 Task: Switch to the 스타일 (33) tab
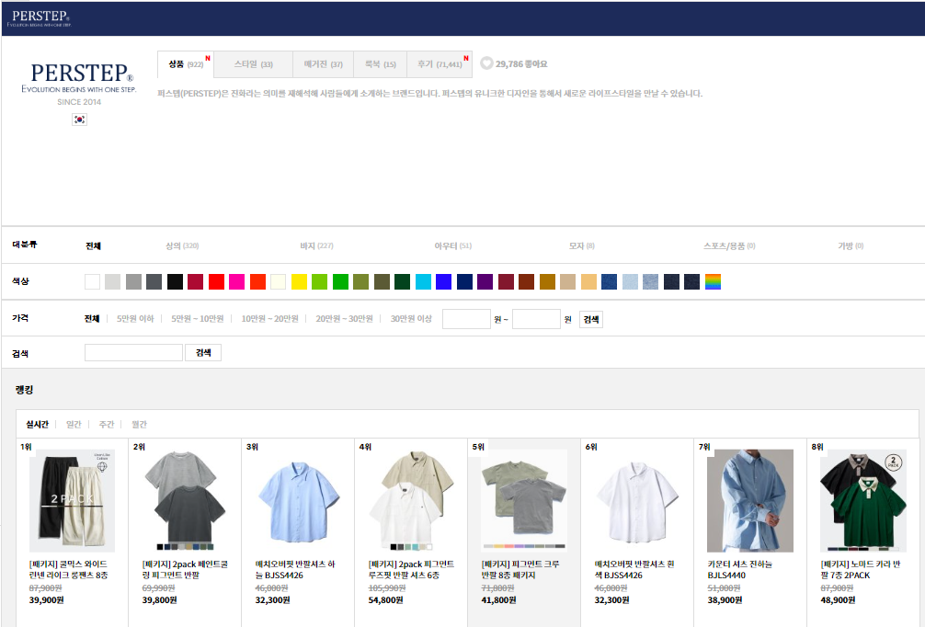[x=253, y=64]
